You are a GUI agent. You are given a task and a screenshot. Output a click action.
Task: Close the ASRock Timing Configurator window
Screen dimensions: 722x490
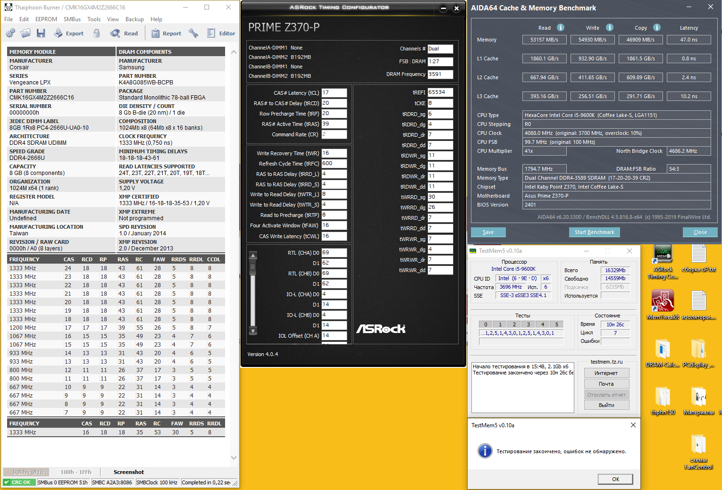pyautogui.click(x=456, y=8)
